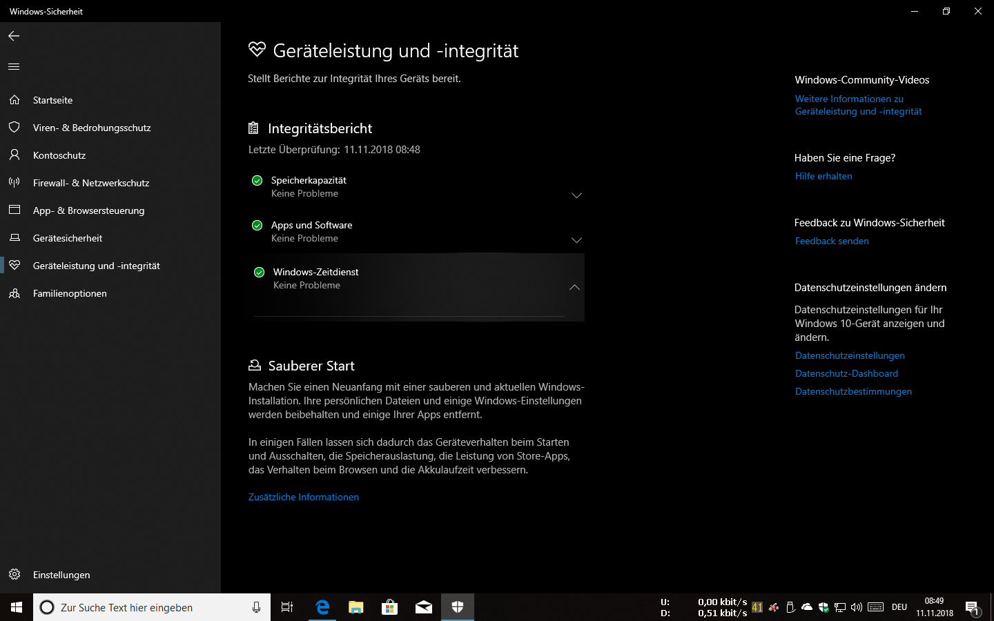
Task: Click the DEU input language indicator
Action: (x=899, y=607)
